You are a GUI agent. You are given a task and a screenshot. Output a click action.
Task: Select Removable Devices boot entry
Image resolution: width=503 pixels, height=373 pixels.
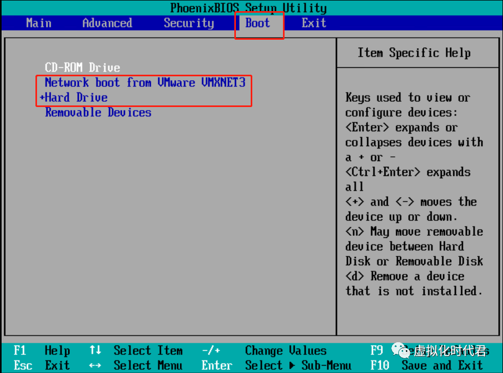[x=98, y=112]
